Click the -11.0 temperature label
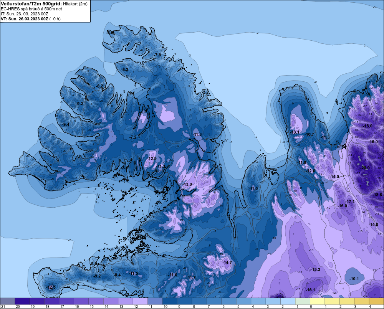This screenshot has width=384, height=309. click(x=253, y=188)
